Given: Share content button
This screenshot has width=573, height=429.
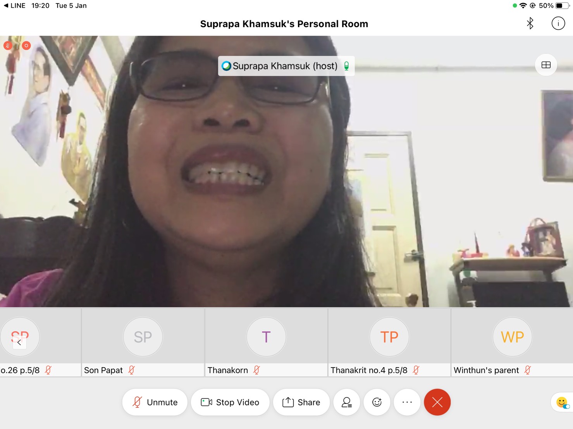Looking at the screenshot, I should [301, 402].
